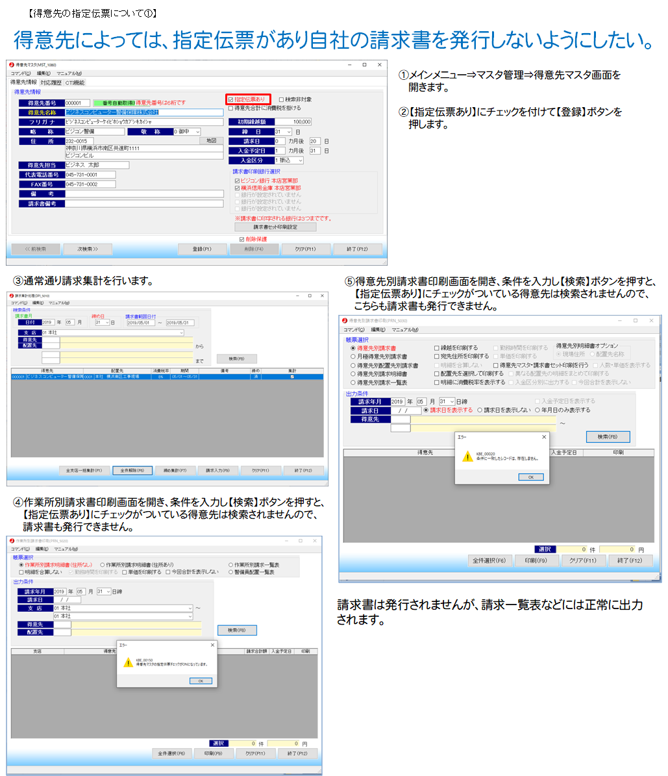
Task: Click the 得意先担当 input field
Action: 97,166
